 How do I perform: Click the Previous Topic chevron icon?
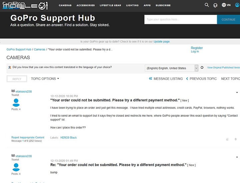point(187,78)
